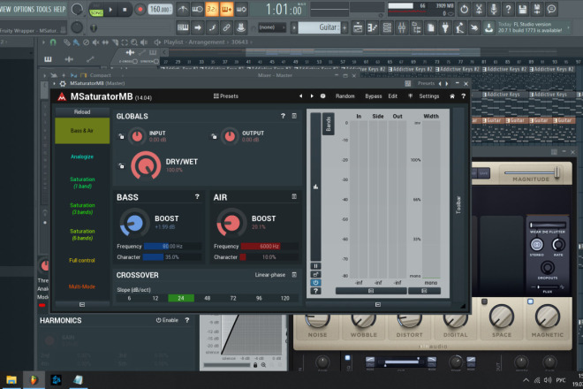Toggle the INPUT gain lock icon
The width and height of the screenshot is (583, 389).
121,136
